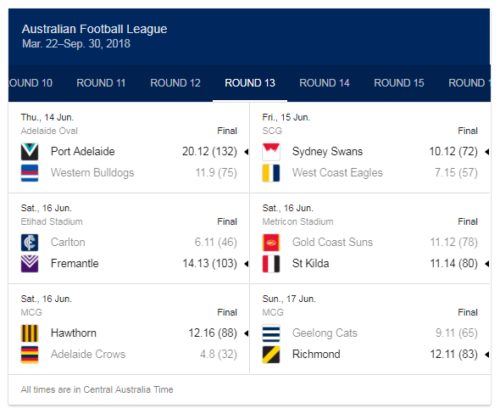Viewport: 500px width, 414px height.
Task: Click the West Coast Eagles logo
Action: (x=271, y=173)
